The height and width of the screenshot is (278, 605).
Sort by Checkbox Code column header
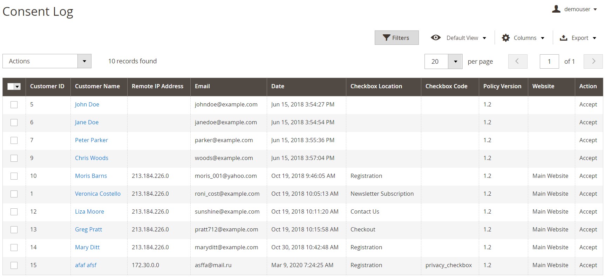tap(450, 86)
